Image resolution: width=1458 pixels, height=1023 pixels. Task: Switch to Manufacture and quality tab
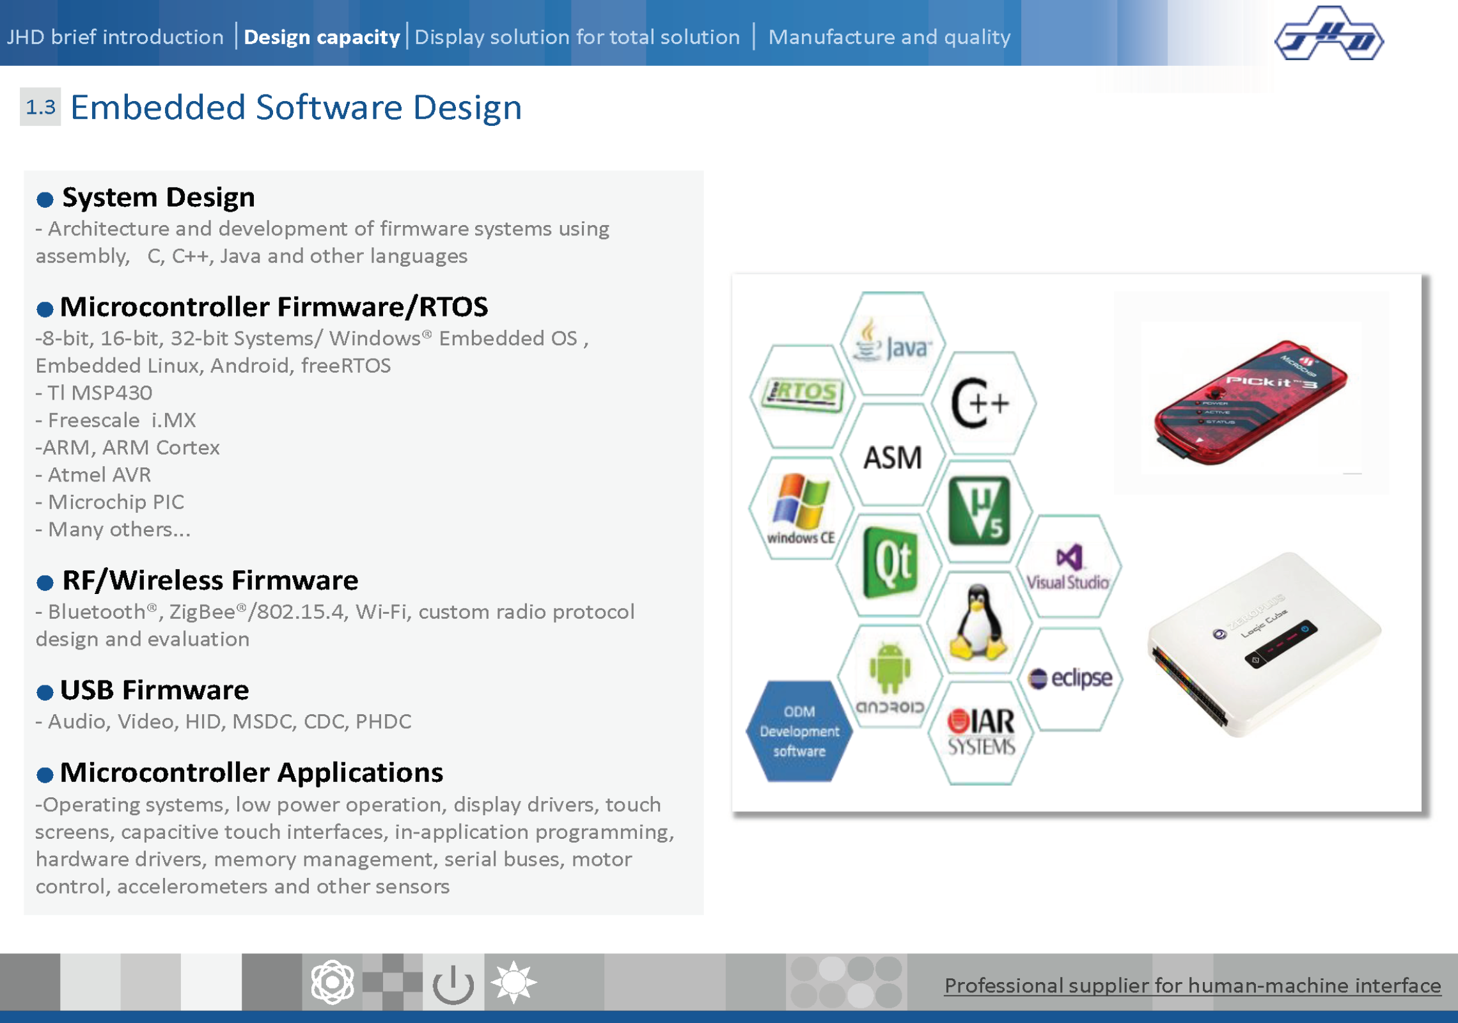[889, 37]
